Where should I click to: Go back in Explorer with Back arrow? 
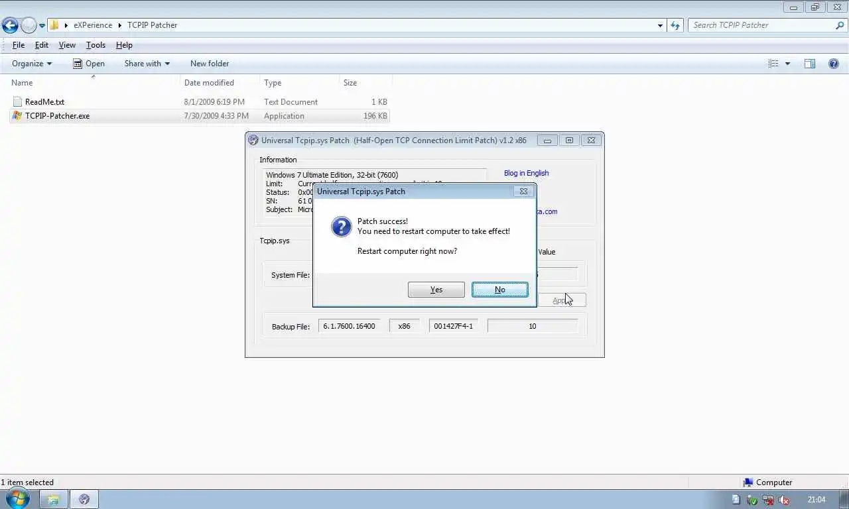pyautogui.click(x=10, y=25)
